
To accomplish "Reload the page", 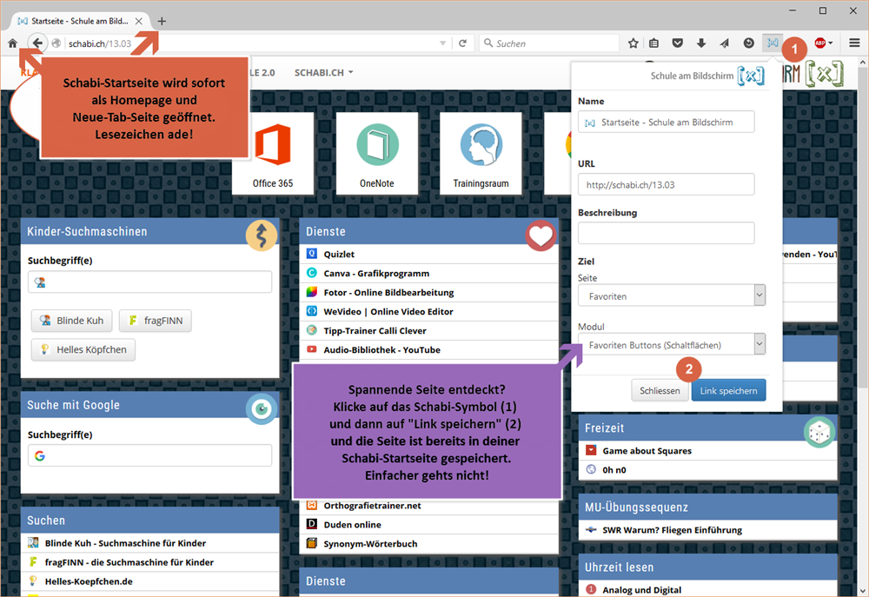I will pos(463,43).
